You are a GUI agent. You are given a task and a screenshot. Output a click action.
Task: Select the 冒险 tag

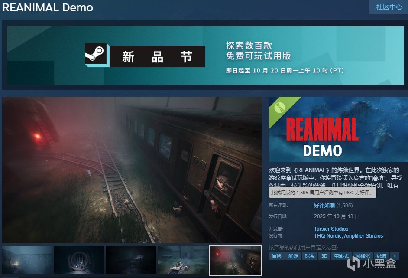277,256
